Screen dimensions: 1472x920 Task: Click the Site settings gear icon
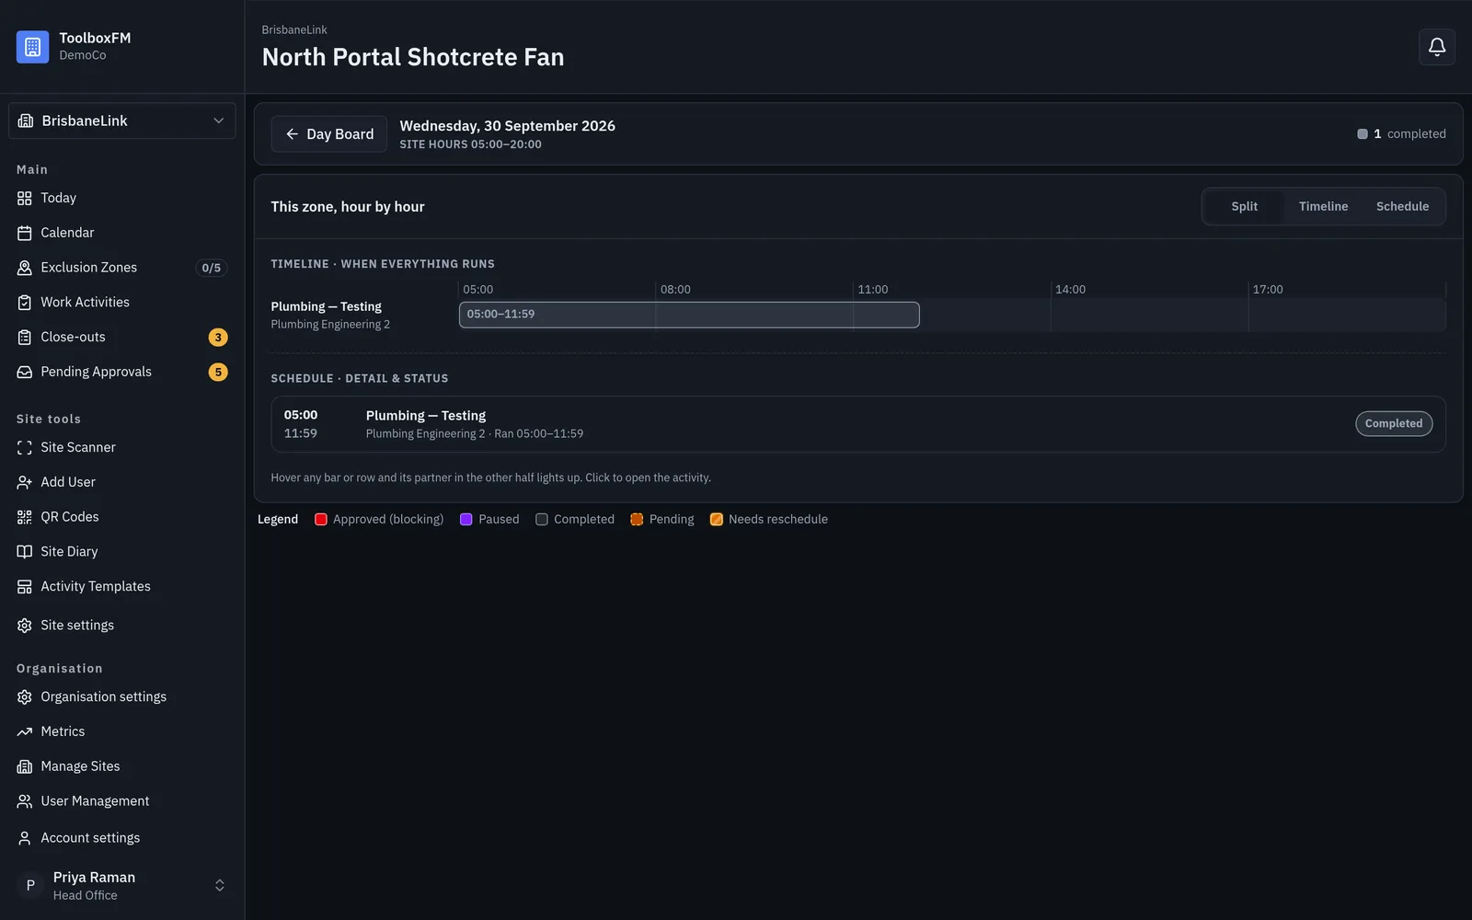[25, 626]
